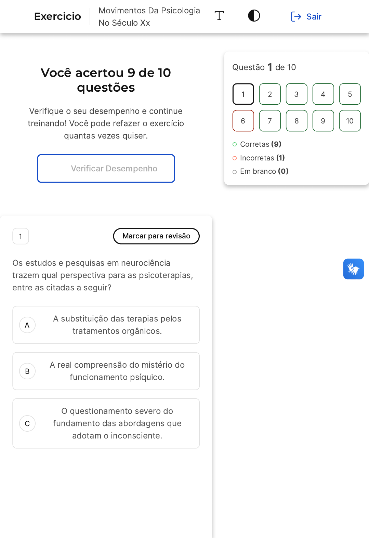
Task: Choose answer about funcionamento psíquico
Action: click(x=117, y=371)
